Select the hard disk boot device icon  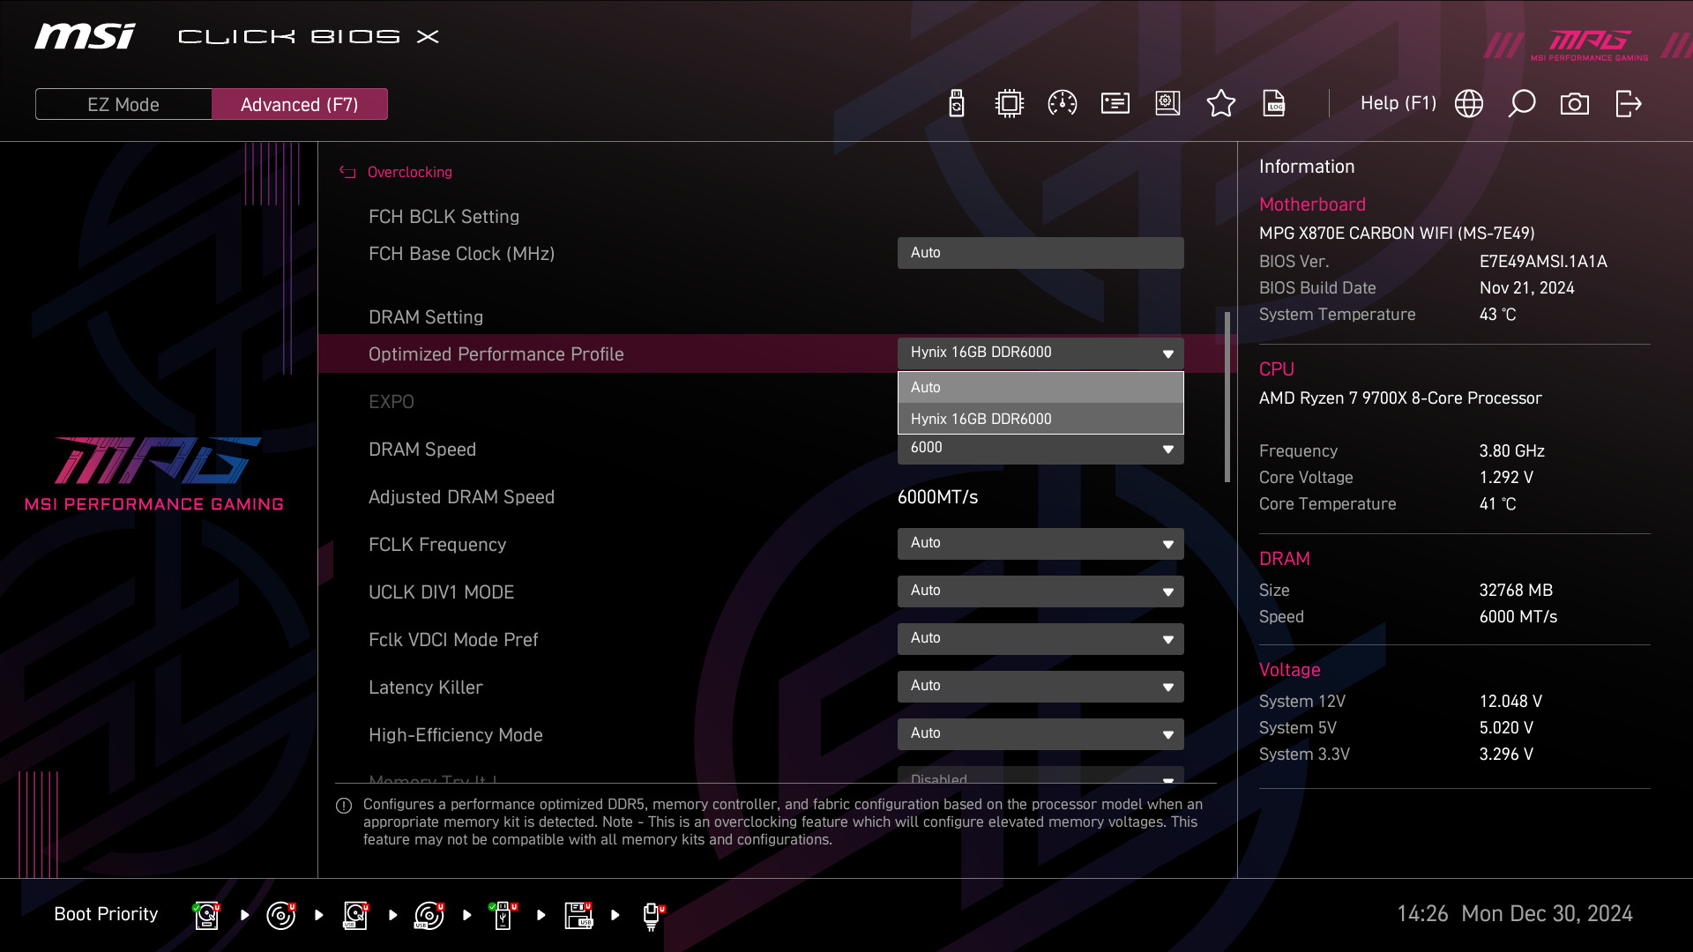206,916
